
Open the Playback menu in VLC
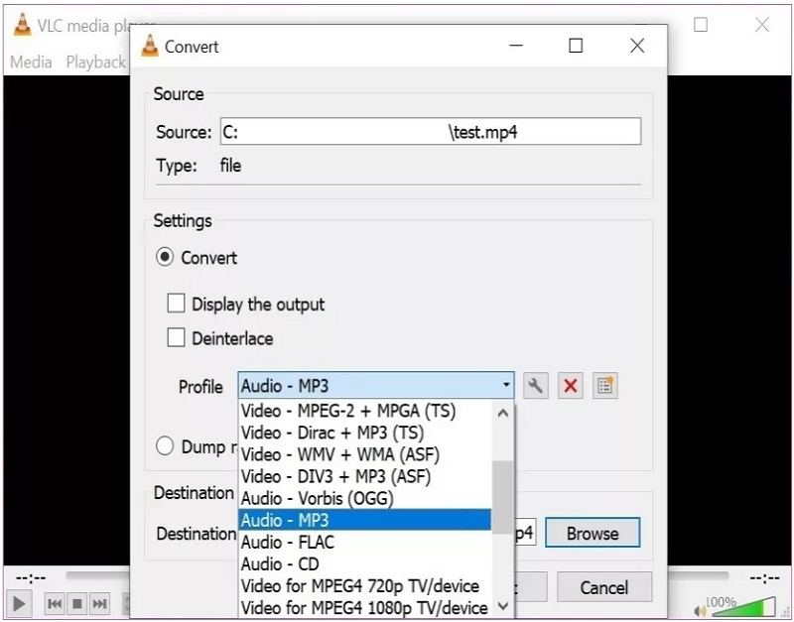[95, 62]
